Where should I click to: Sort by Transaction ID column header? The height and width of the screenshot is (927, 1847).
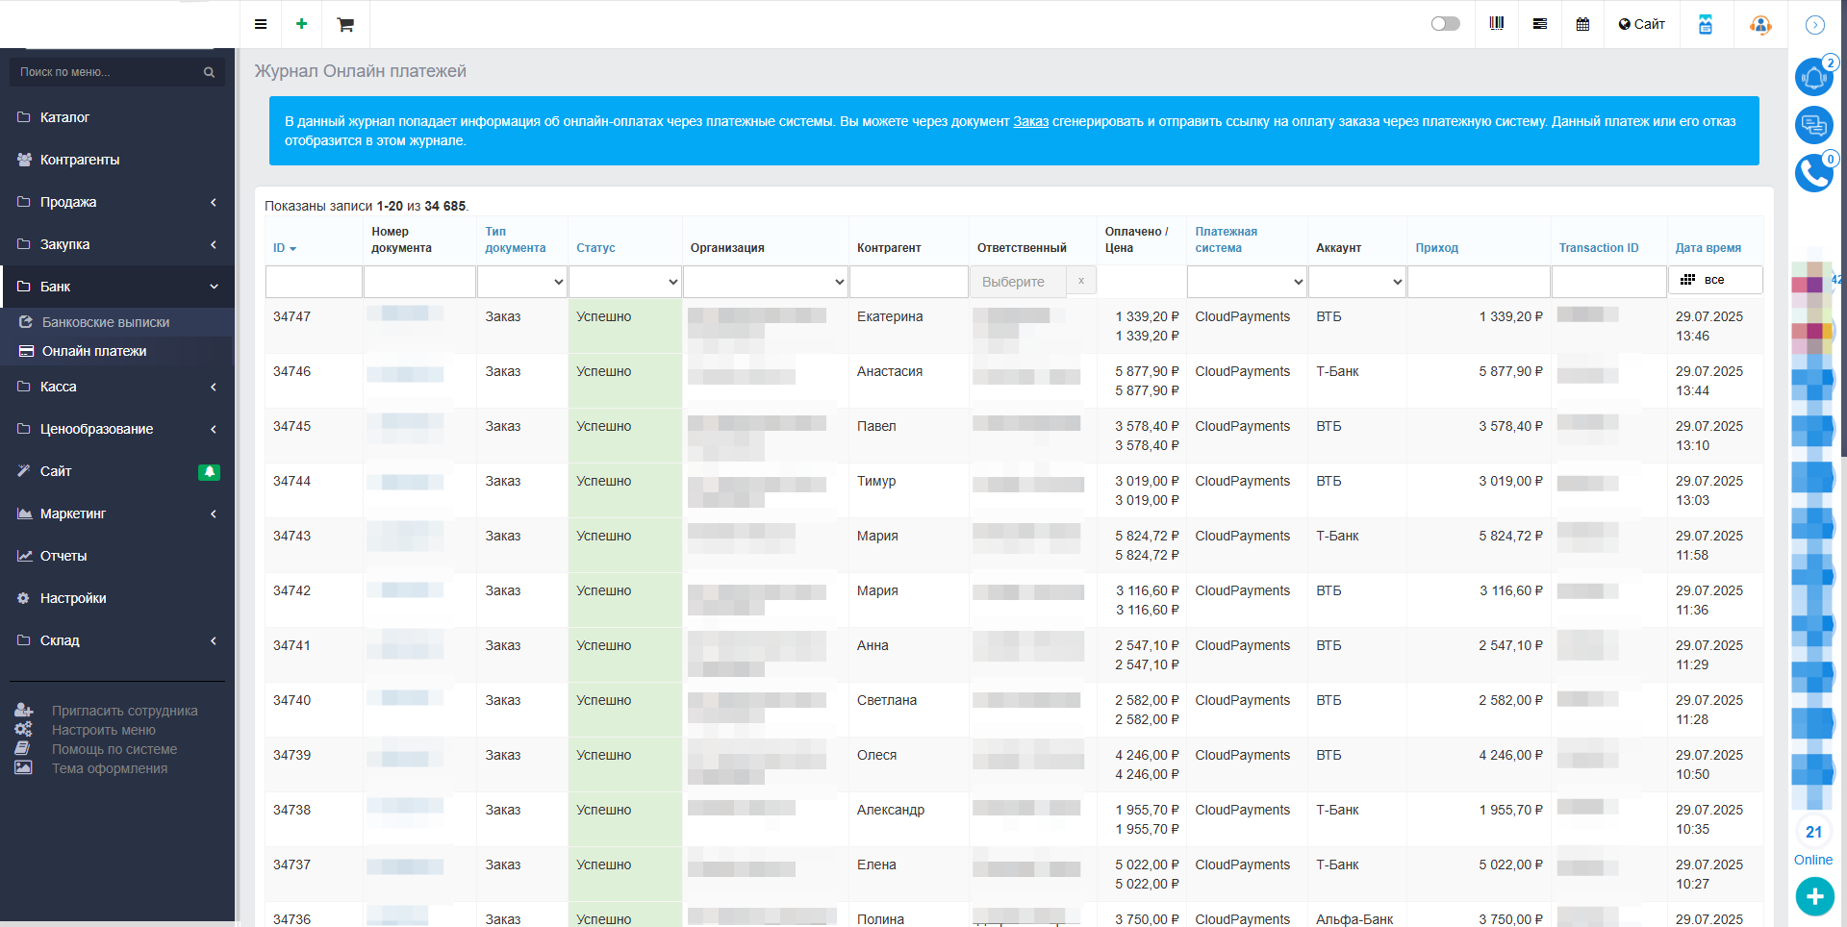pyautogui.click(x=1599, y=248)
